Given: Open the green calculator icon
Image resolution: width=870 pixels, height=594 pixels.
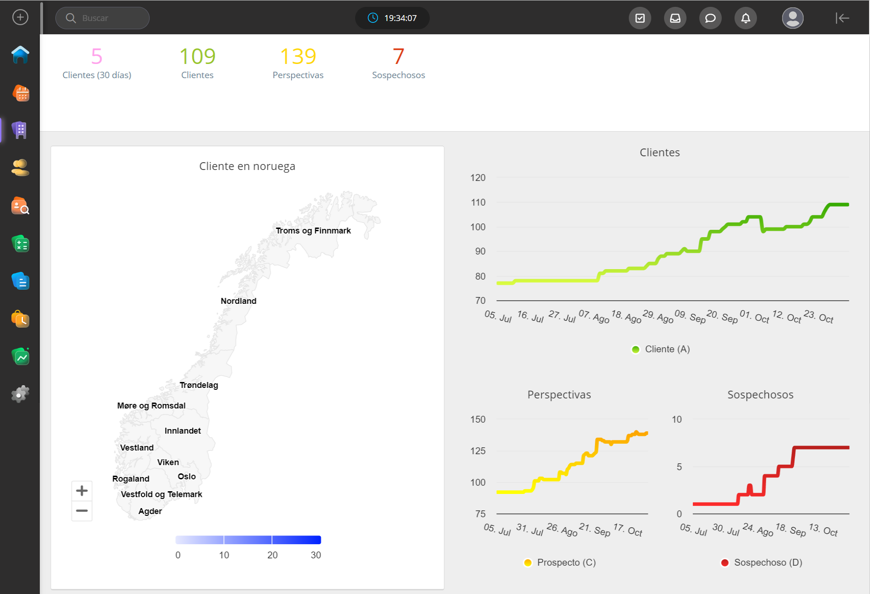Looking at the screenshot, I should tap(20, 244).
